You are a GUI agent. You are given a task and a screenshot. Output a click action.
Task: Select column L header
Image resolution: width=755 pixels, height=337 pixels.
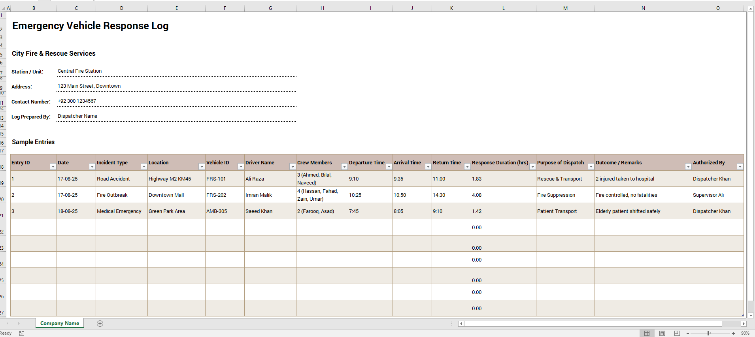[x=504, y=8]
